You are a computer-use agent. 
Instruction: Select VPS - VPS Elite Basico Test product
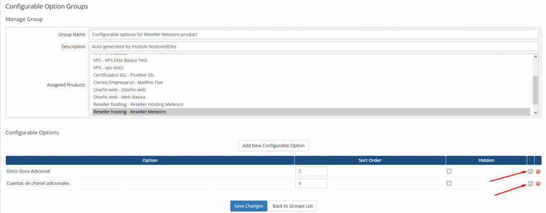pos(120,60)
